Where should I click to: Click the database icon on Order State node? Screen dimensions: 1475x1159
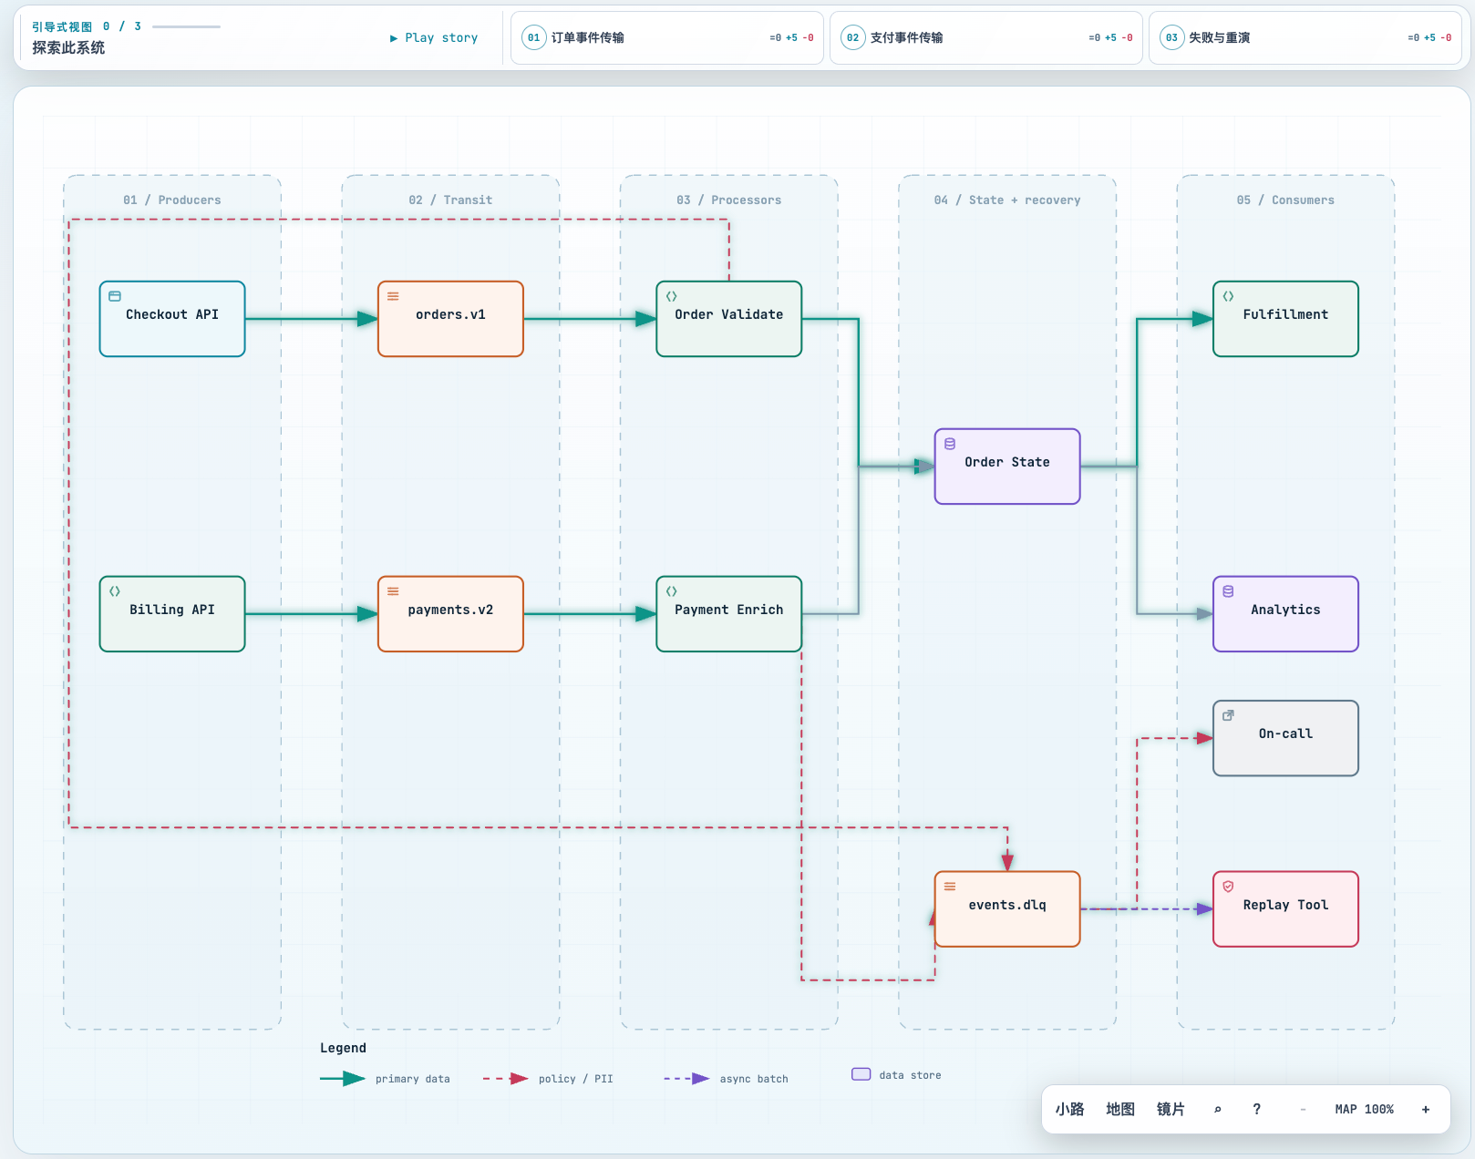pyautogui.click(x=950, y=444)
